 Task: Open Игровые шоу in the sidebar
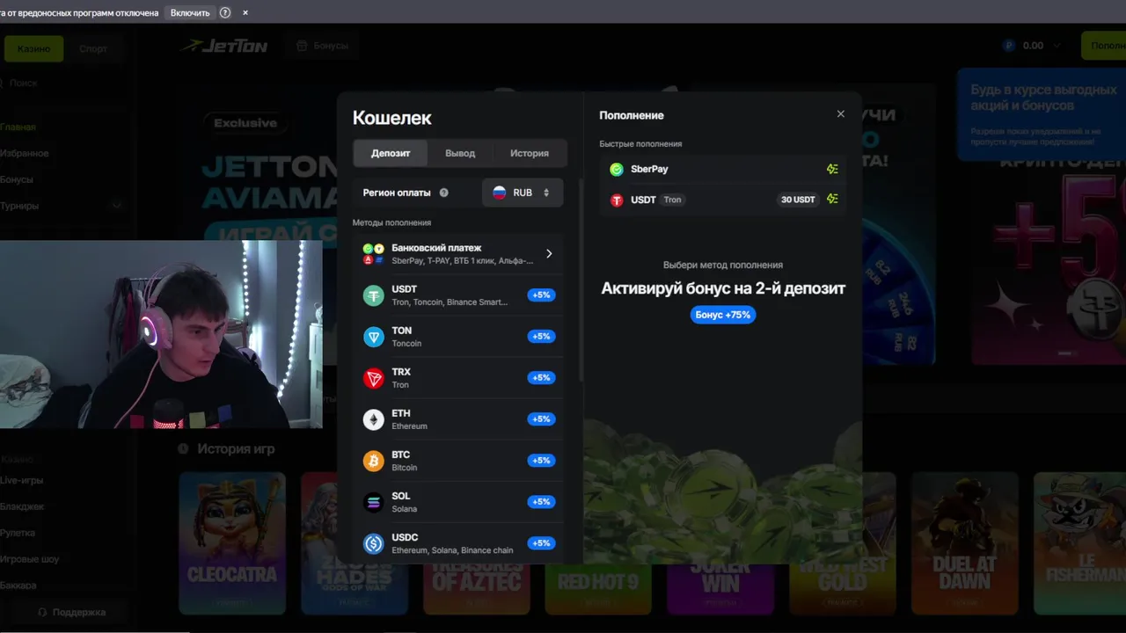[x=30, y=559]
